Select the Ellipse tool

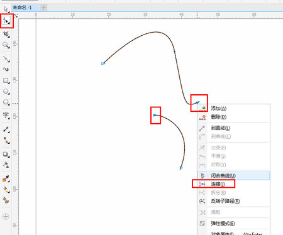[x=6, y=92]
